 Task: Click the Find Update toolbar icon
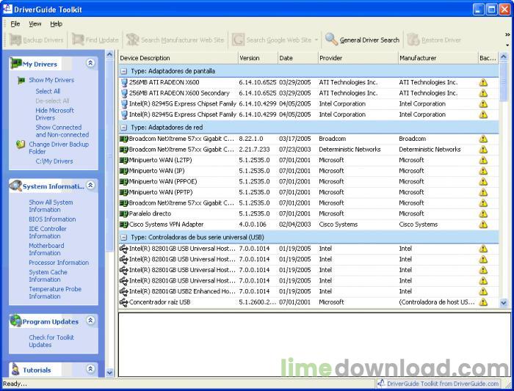tap(77, 40)
